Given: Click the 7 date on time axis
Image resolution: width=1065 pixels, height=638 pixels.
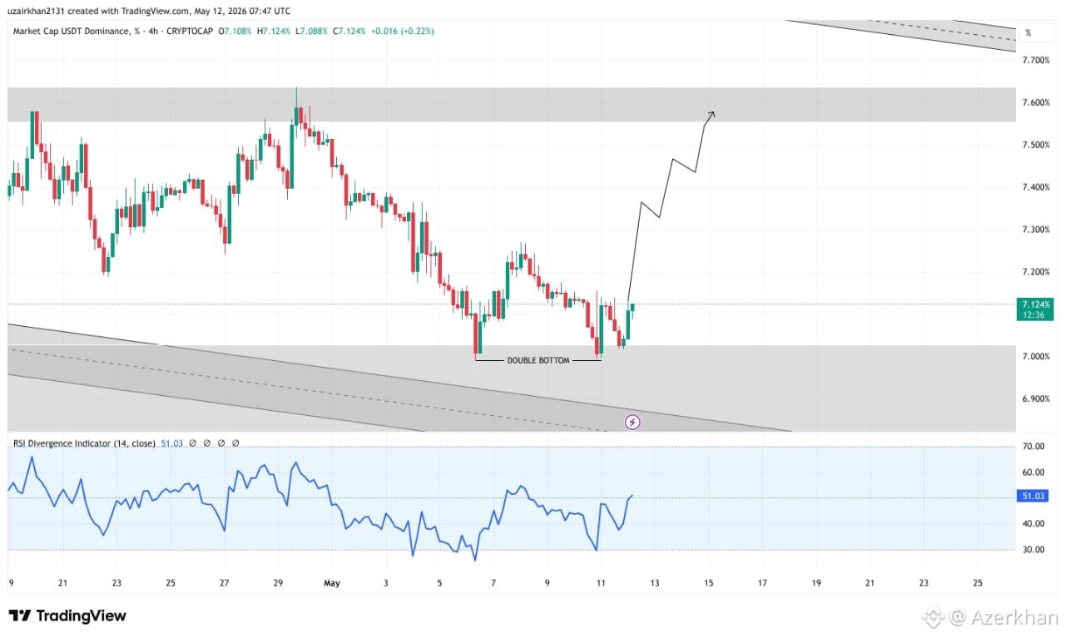Looking at the screenshot, I should pos(493,583).
